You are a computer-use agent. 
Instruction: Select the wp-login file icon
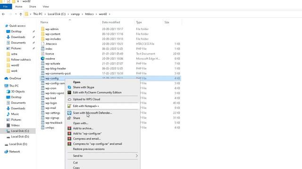tap(42, 103)
